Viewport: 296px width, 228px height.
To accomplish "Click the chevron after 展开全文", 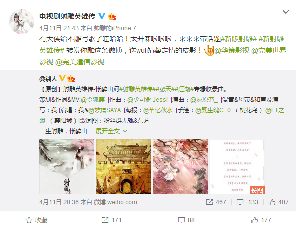I will click(x=125, y=131).
